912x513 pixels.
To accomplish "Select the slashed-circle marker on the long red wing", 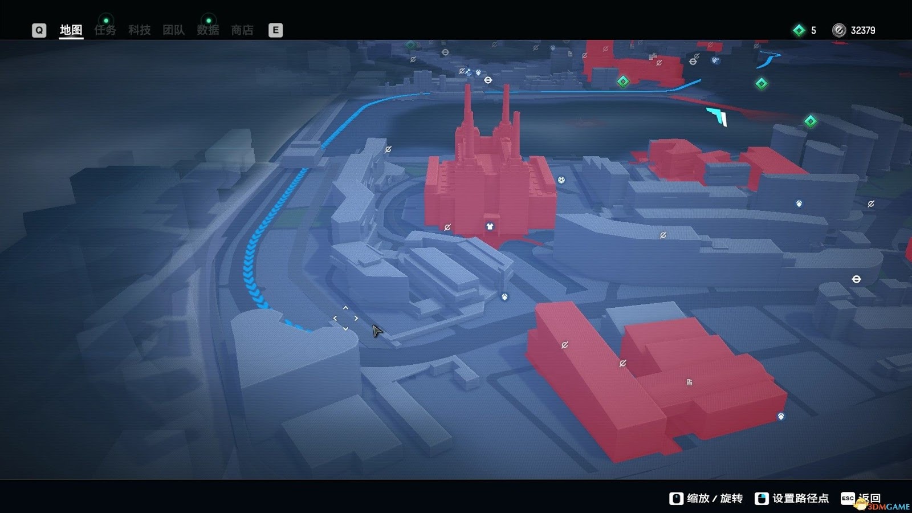I will 564,345.
